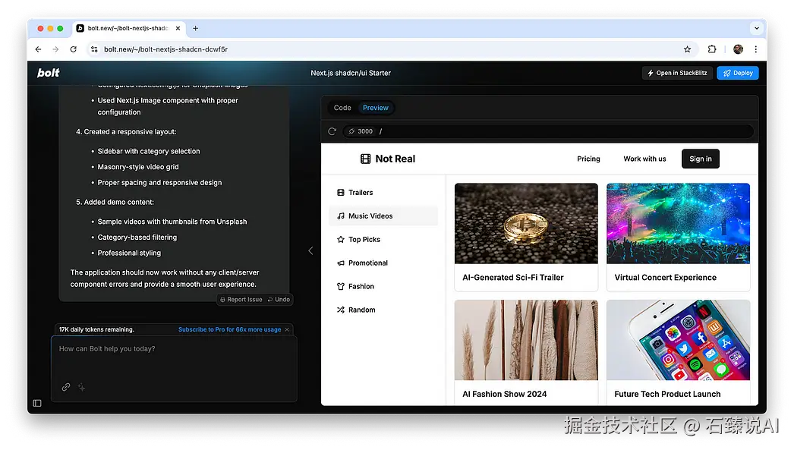Toggle the sidebar panel icon
Screen dimensions: 794x450
click(x=37, y=404)
